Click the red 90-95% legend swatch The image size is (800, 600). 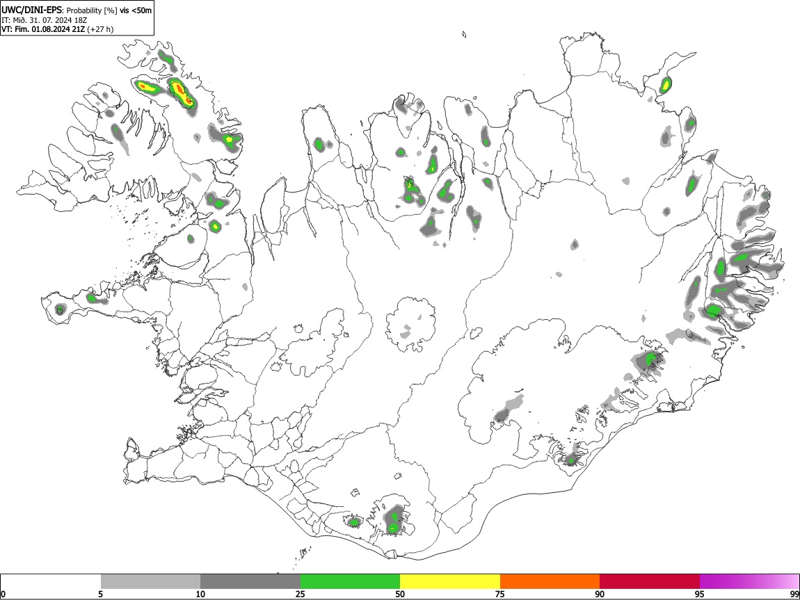[x=650, y=582]
